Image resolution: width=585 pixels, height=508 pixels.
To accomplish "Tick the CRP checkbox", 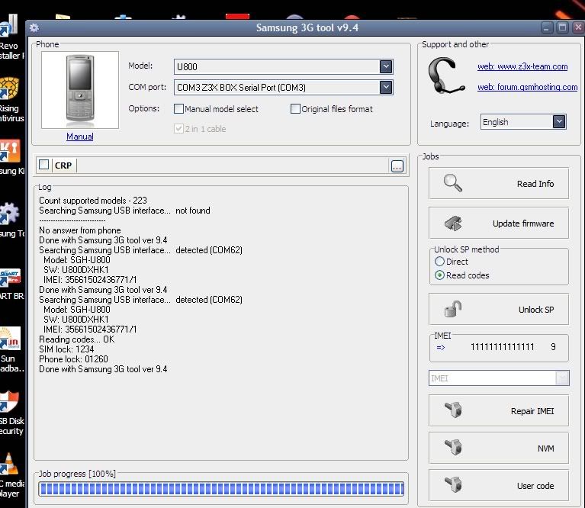I will (44, 165).
